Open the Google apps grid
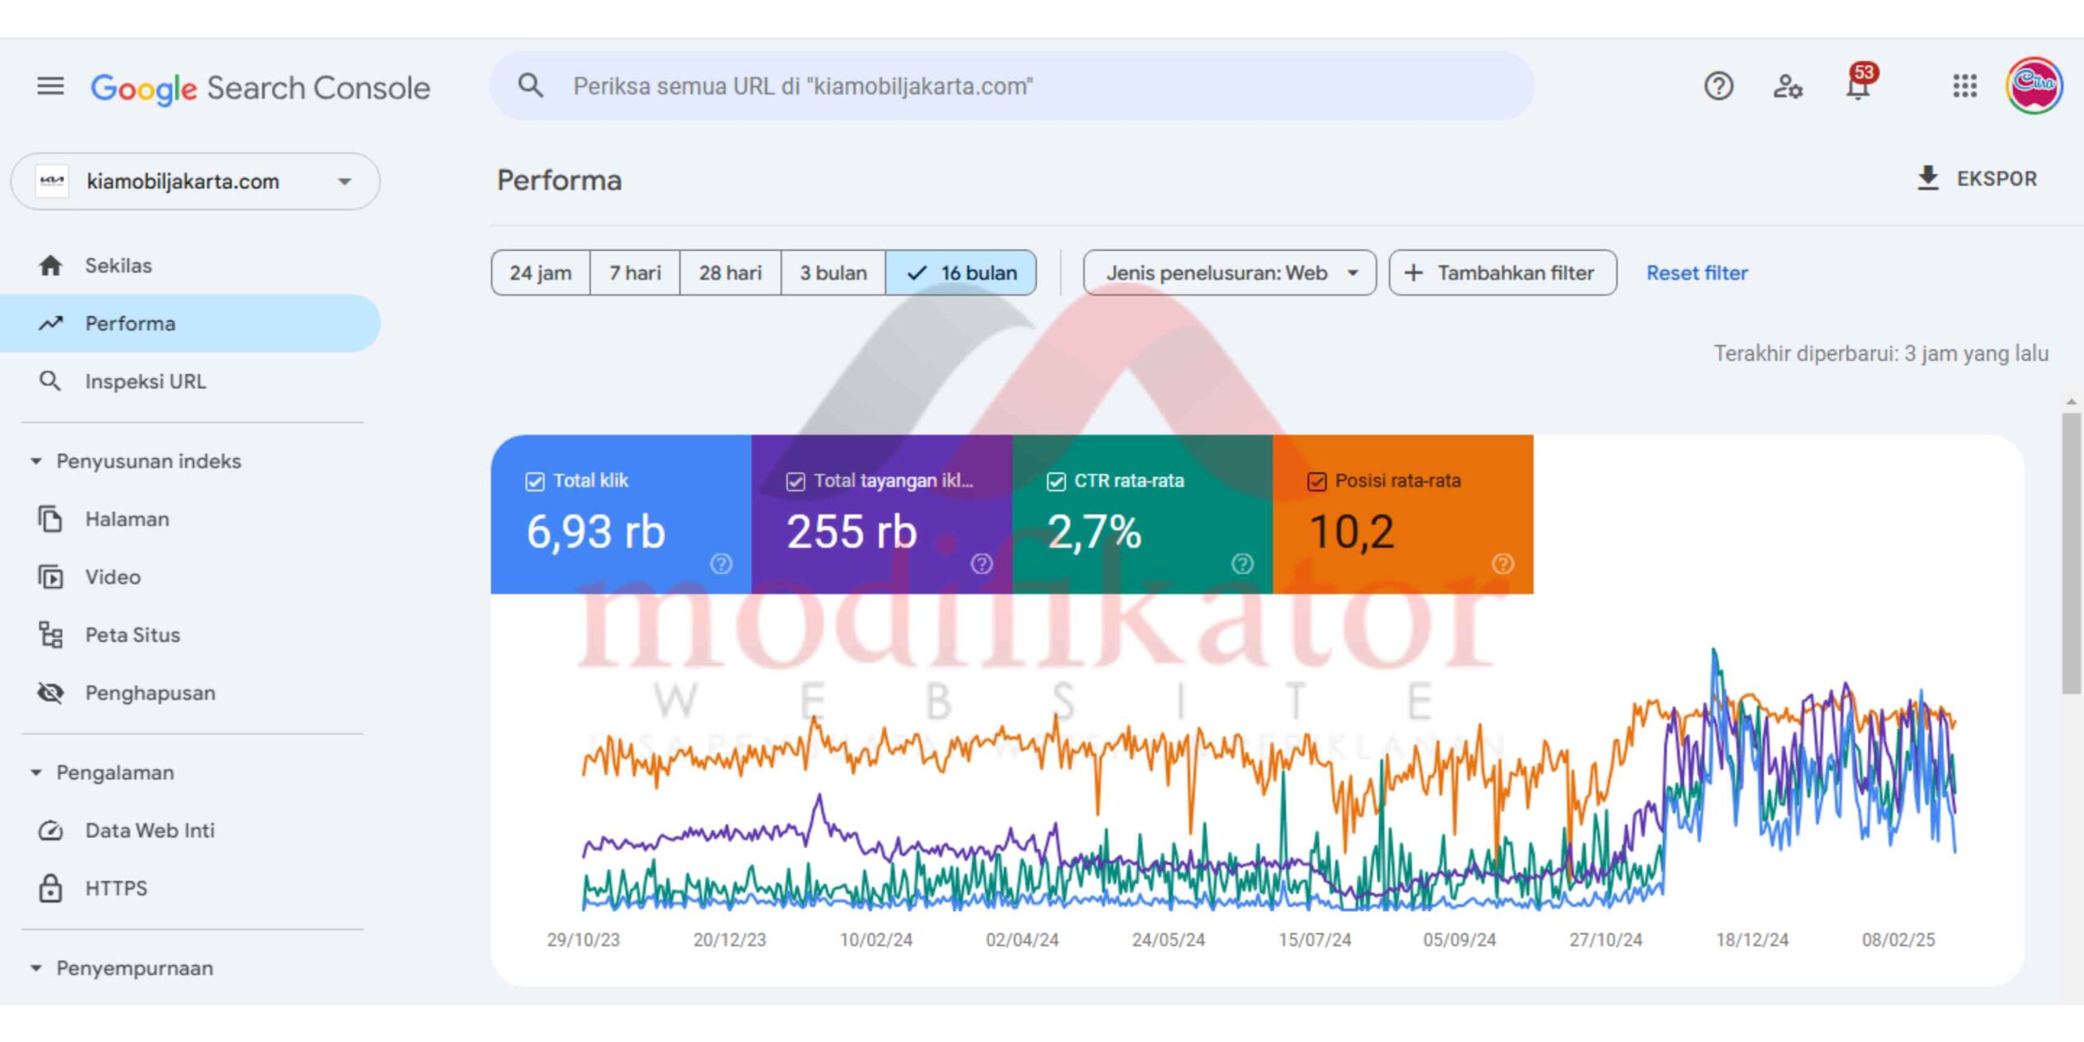The image size is (2084, 1042). 1964,85
